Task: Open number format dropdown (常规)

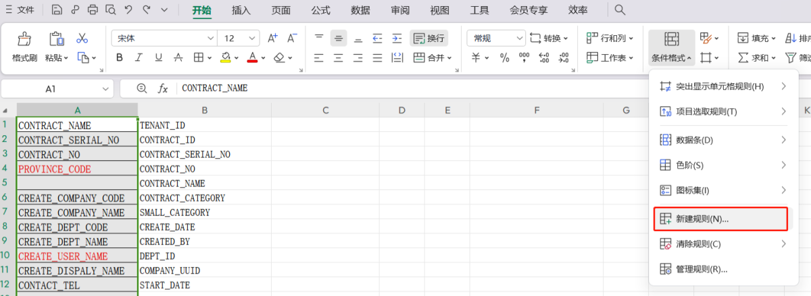Action: pyautogui.click(x=519, y=39)
